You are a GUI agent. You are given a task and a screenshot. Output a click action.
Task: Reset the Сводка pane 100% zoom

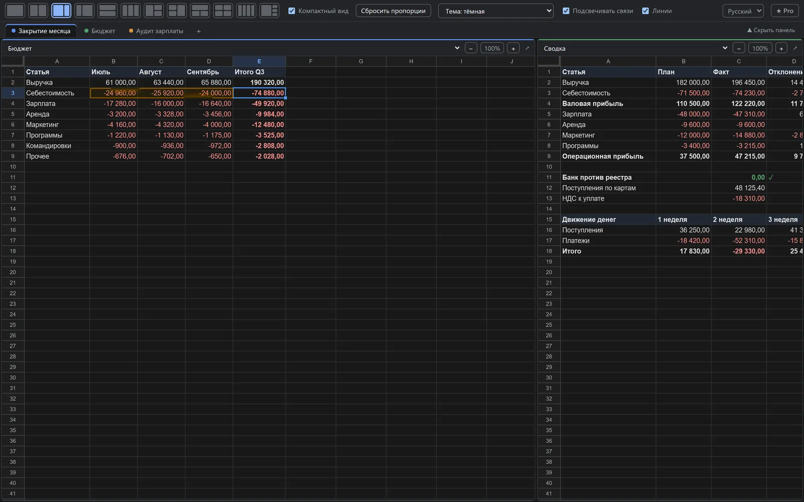[760, 48]
